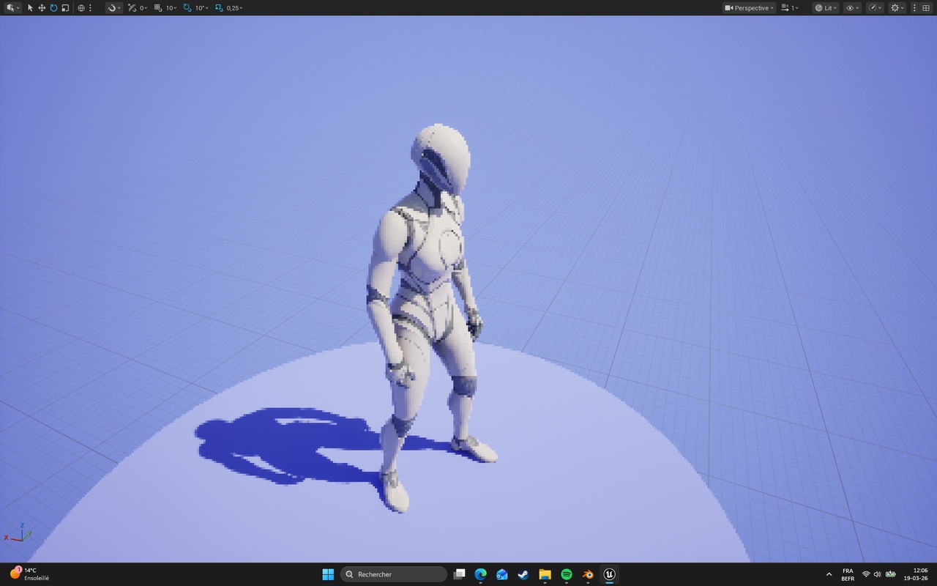Select the rotate gizmo tool
937x586 pixels.
coord(53,7)
